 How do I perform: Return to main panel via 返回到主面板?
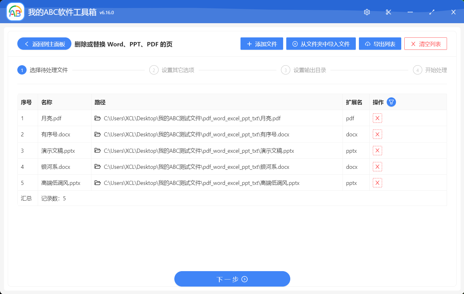[44, 44]
